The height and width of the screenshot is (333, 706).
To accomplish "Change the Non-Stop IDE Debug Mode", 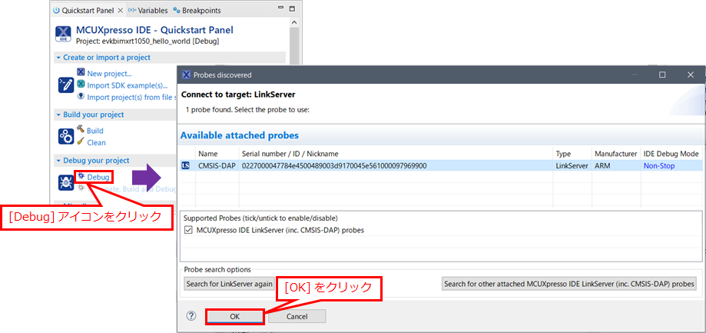I will click(x=658, y=166).
